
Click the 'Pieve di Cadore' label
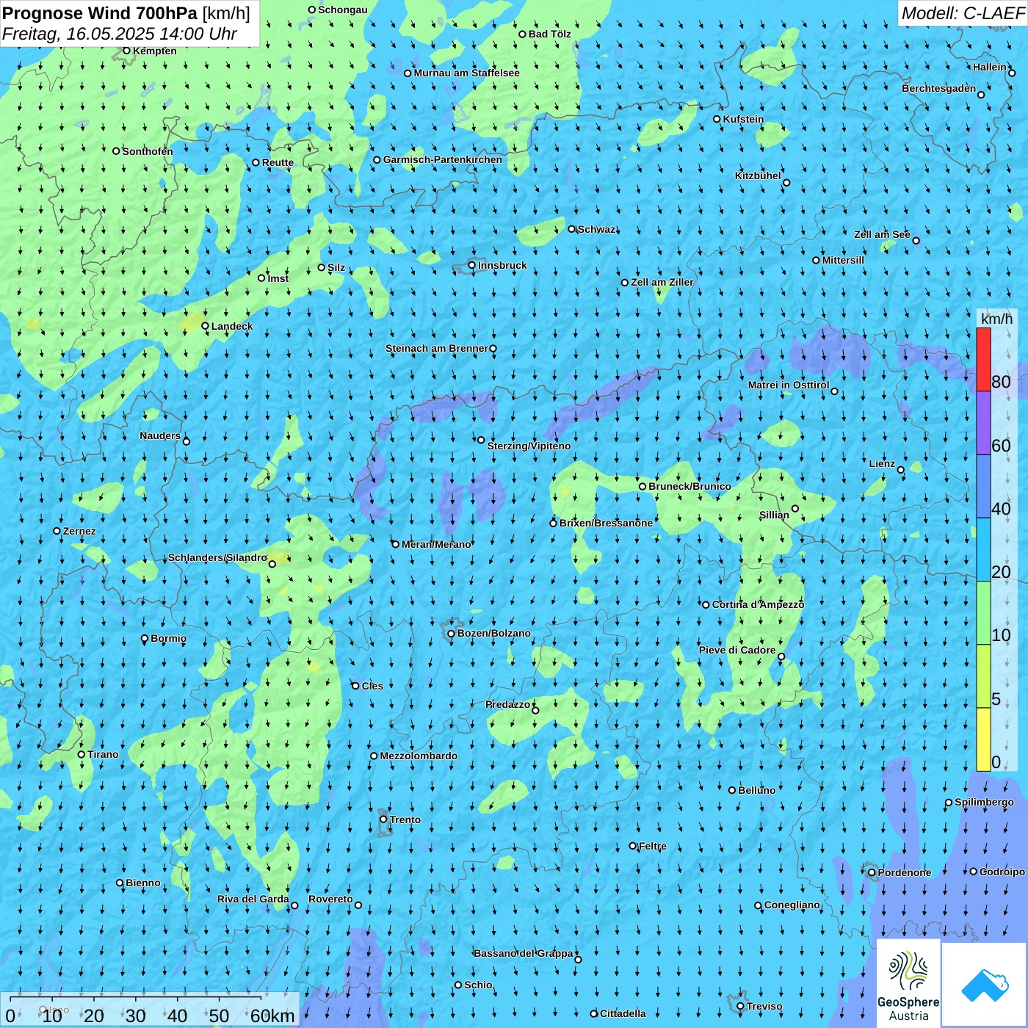click(x=737, y=650)
